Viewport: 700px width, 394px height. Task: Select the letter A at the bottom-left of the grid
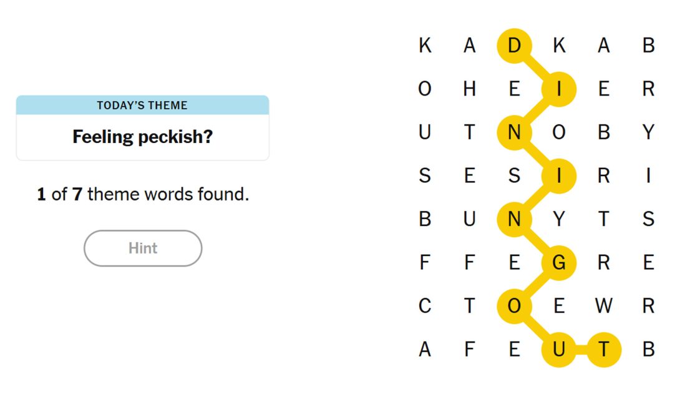point(425,350)
